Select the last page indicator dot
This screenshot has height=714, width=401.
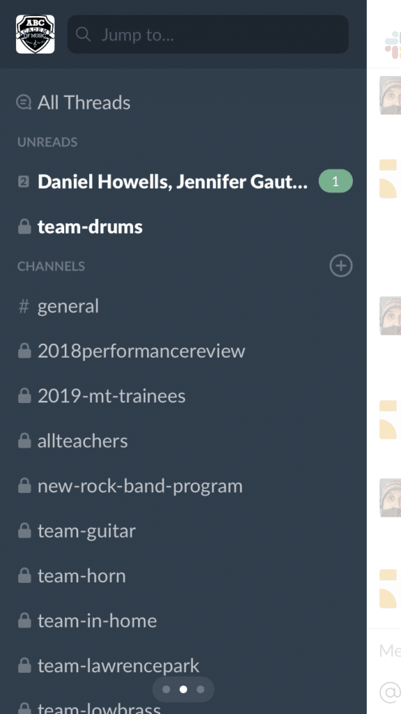point(200,690)
